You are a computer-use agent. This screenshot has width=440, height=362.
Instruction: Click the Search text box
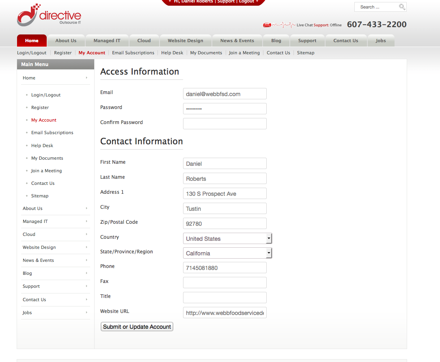coord(377,7)
